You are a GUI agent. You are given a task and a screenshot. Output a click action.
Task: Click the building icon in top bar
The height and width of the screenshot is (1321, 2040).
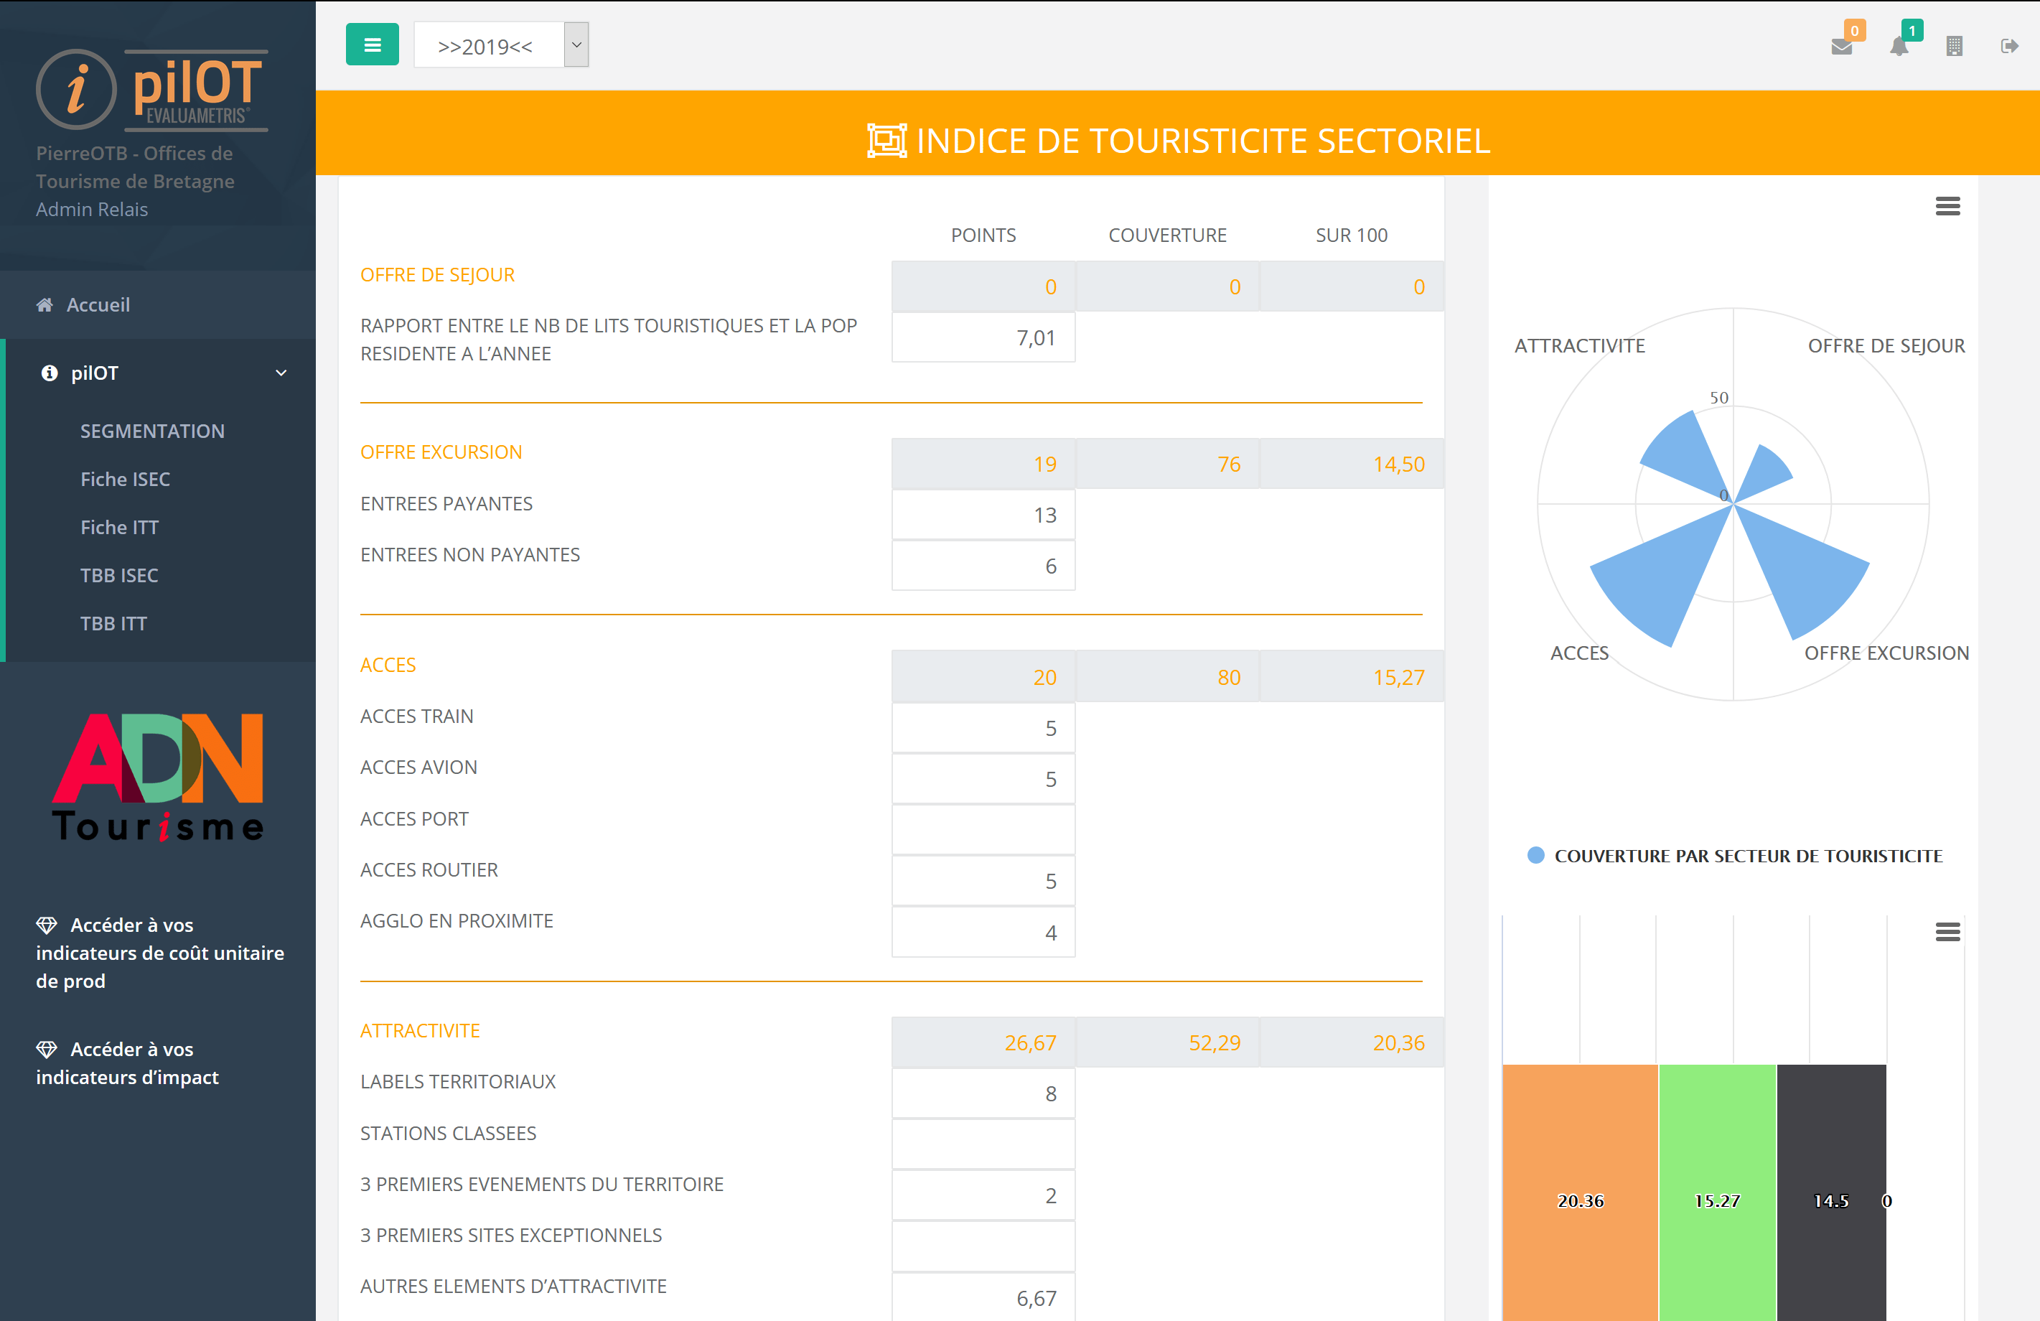tap(1955, 46)
